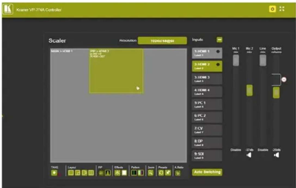Select input 9: SDI
296x188 pixels.
point(207,156)
